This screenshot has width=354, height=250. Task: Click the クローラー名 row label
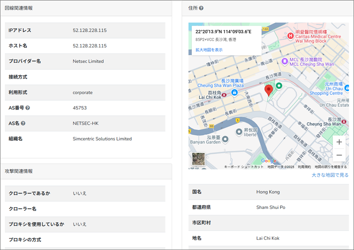[x=23, y=209]
